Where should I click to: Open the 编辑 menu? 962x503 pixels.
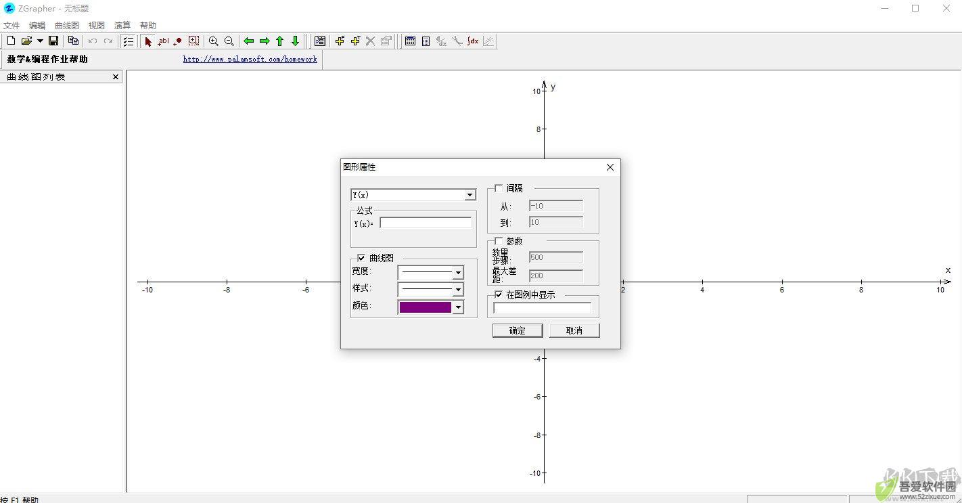[37, 25]
